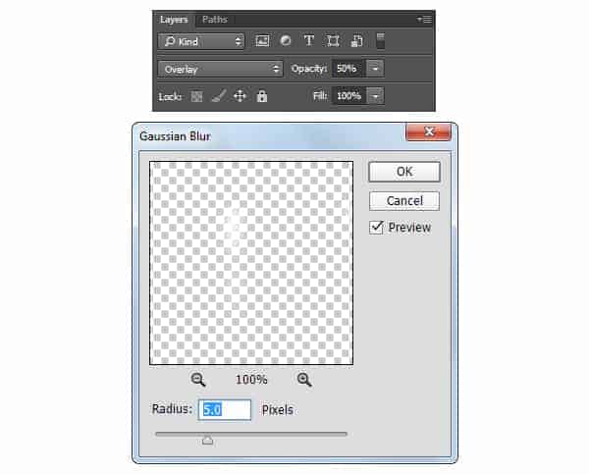Filter layers by pixel layer icon
This screenshot has width=589, height=474.
(x=262, y=40)
